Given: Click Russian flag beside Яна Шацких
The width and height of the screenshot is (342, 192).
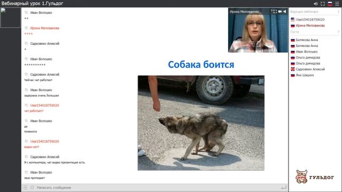Looking at the screenshot, I should 293,75.
